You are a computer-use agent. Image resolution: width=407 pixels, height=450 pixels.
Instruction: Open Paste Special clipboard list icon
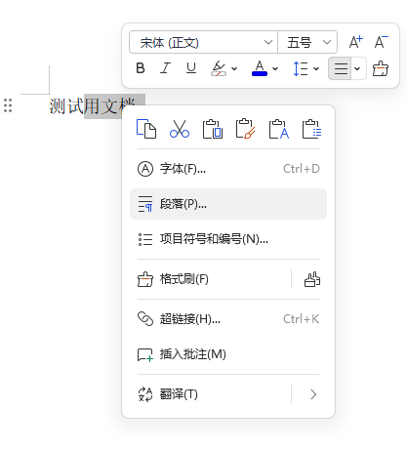312,129
